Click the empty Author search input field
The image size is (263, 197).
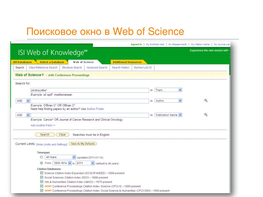pos(90,101)
